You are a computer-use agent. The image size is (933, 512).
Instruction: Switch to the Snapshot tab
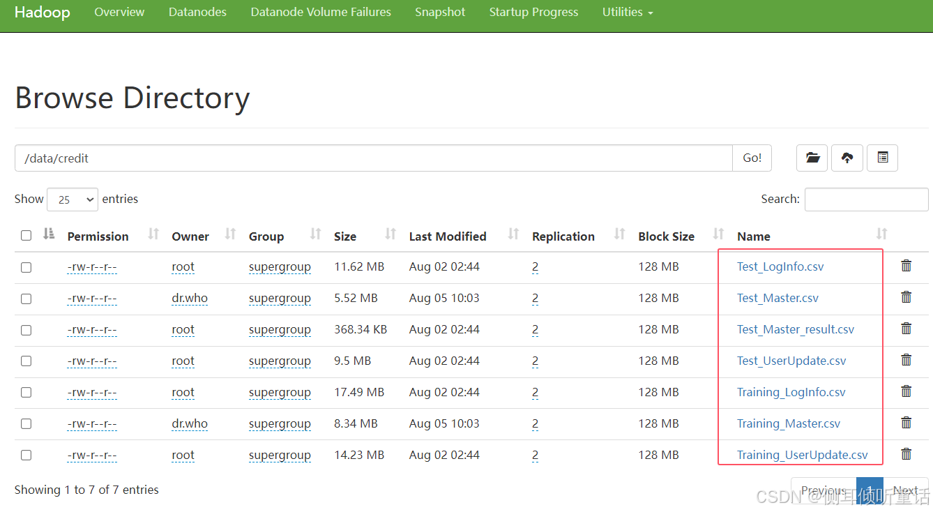click(440, 13)
